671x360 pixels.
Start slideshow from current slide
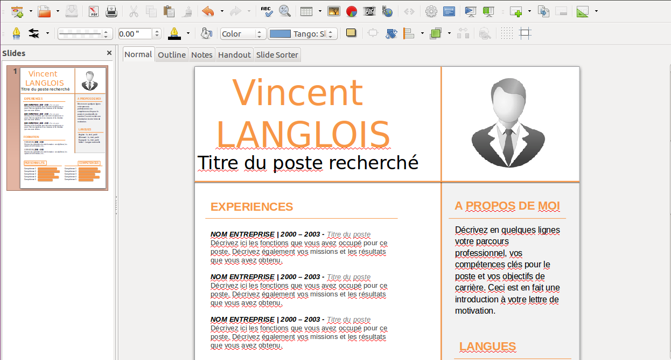(x=488, y=11)
